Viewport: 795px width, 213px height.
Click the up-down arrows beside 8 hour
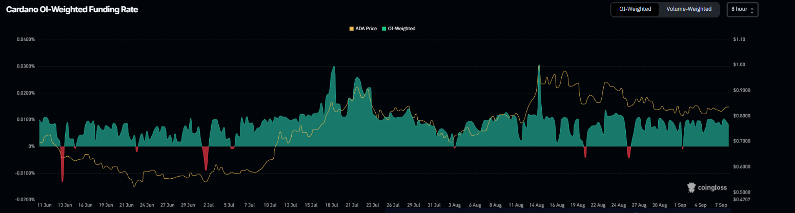[752, 10]
